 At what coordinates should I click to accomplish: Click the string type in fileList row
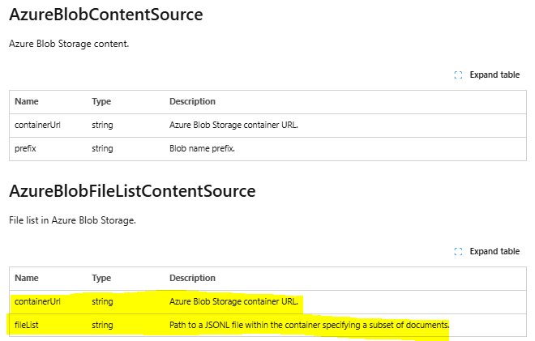(x=102, y=325)
